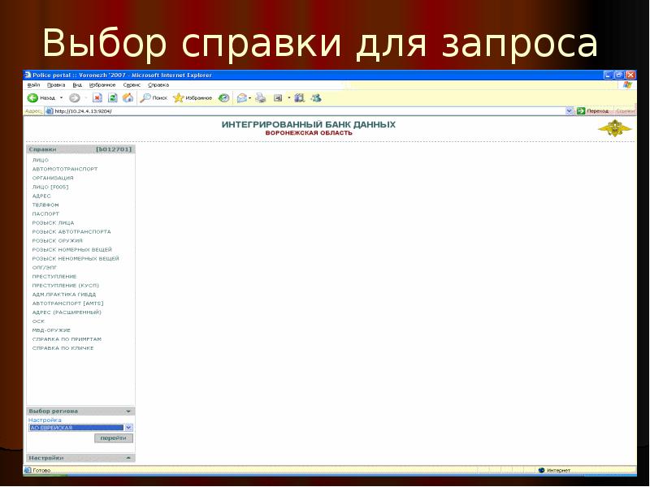
Task: Click the Back navigation icon
Action: pos(33,97)
